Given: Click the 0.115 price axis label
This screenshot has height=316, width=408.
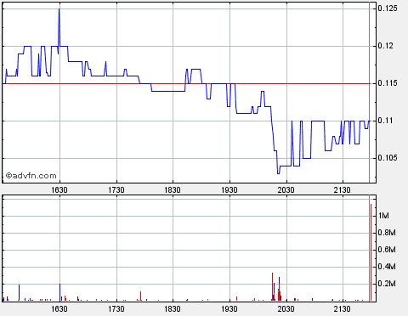Looking at the screenshot, I should 388,83.
